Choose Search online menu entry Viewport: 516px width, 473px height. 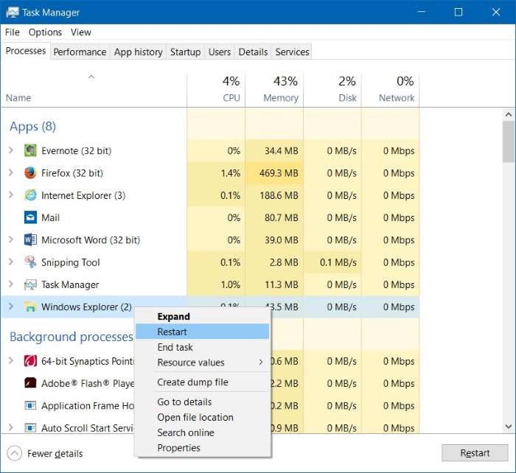203,432
